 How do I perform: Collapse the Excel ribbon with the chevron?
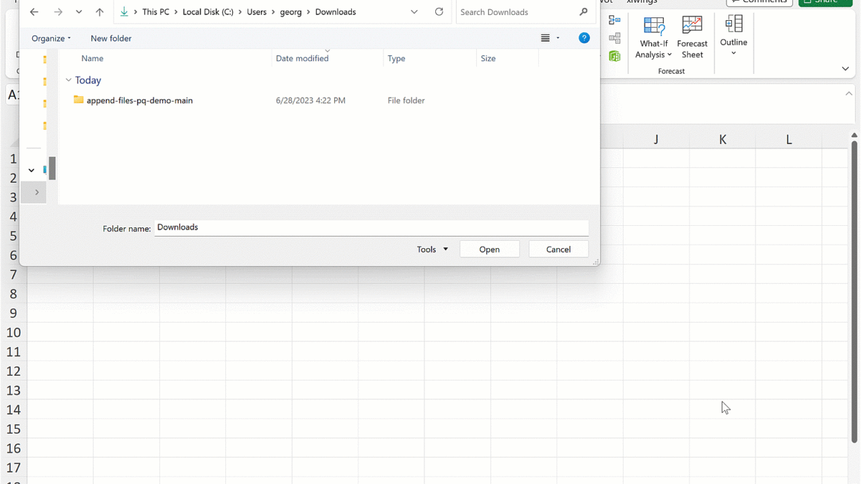pos(846,69)
